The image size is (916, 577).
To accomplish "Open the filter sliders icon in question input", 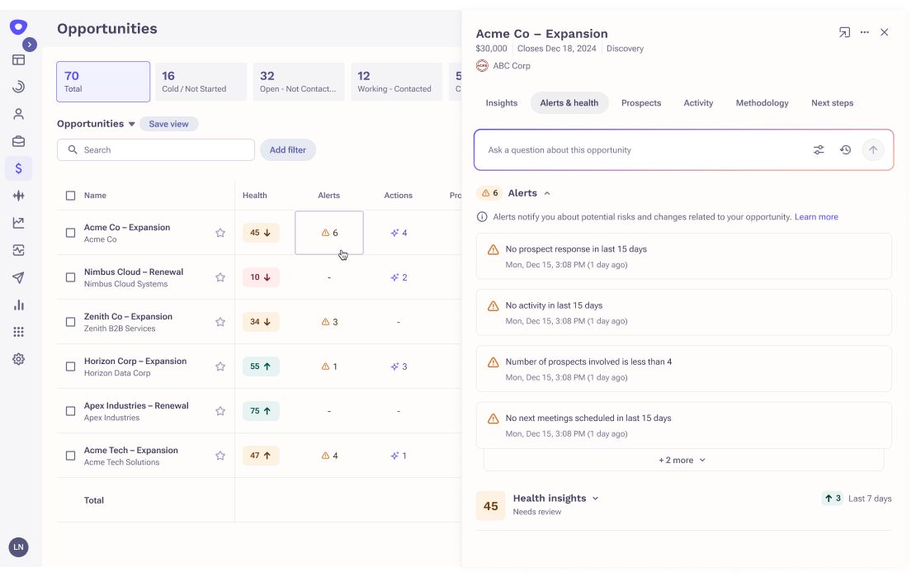I will (x=819, y=149).
